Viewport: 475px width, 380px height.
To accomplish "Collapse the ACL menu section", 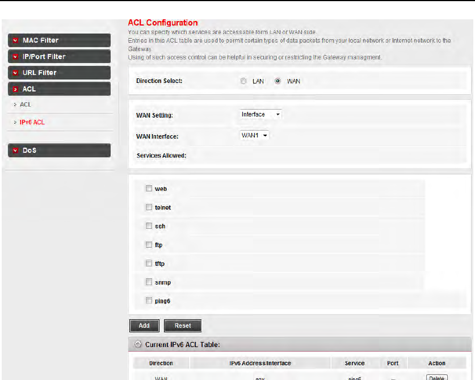I will pos(59,89).
